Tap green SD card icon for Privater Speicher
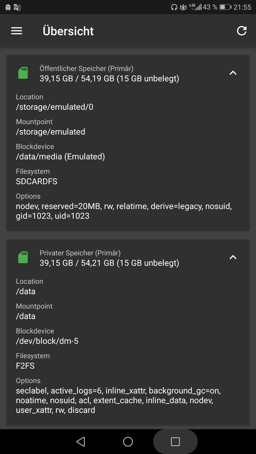Screen dimensions: 256x454 [x=23, y=257]
